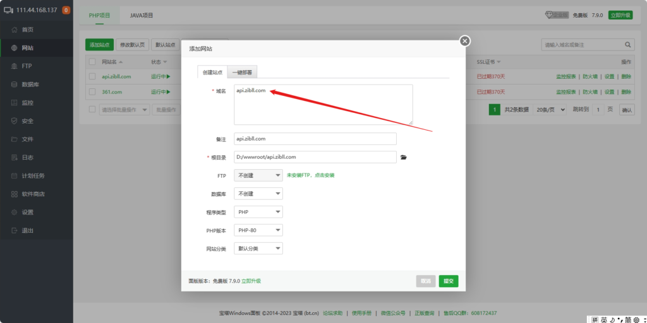Viewport: 647px width, 323px height.
Task: Close the 添加网站 dialog with X icon
Action: tap(465, 41)
